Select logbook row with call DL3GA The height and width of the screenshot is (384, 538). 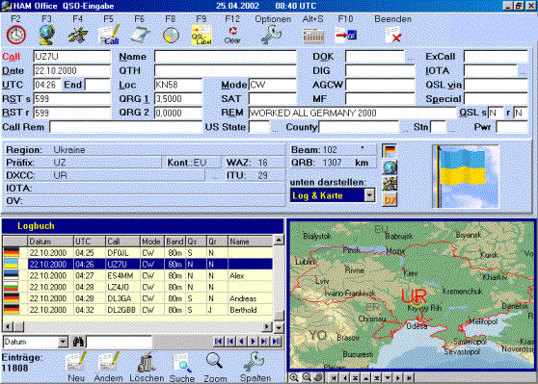[x=138, y=298]
